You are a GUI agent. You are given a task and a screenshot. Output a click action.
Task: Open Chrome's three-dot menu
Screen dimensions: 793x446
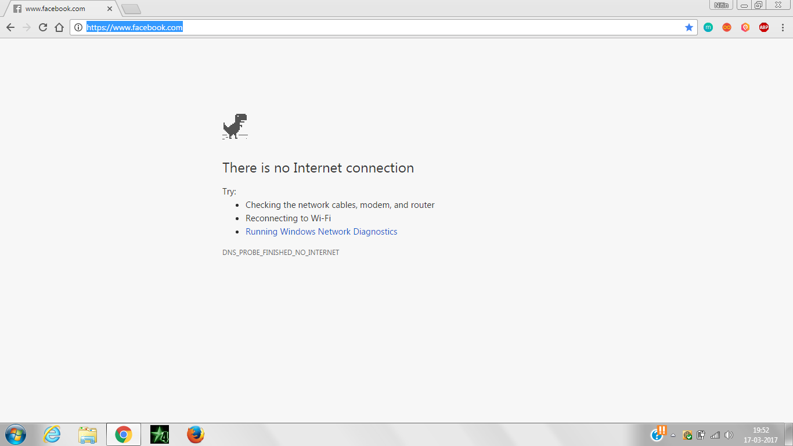(783, 27)
